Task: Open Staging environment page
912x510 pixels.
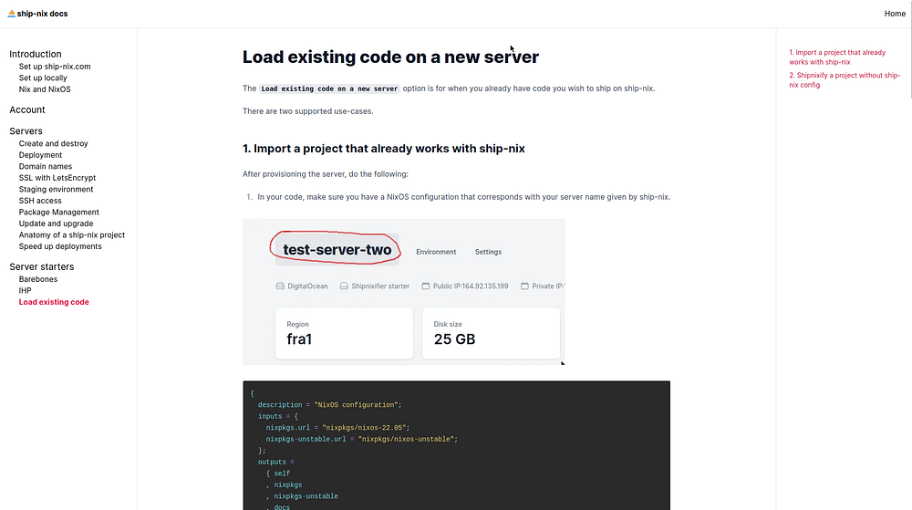Action: [x=56, y=189]
